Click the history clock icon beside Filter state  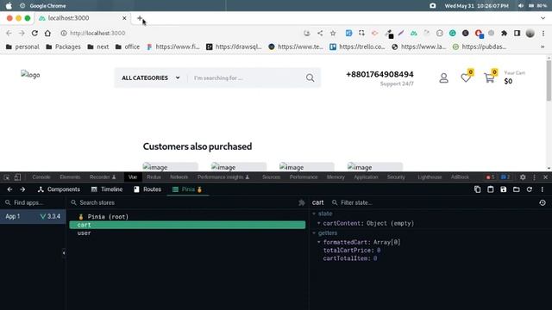[x=543, y=203]
